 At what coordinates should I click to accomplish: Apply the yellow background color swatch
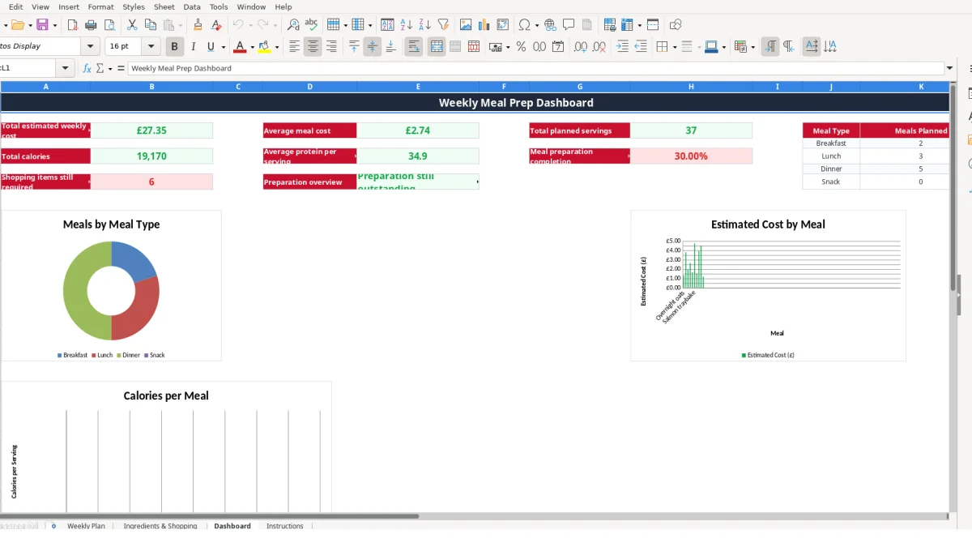264,47
